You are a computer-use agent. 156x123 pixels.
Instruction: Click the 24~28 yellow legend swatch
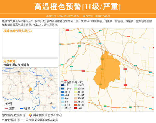coord(76,92)
